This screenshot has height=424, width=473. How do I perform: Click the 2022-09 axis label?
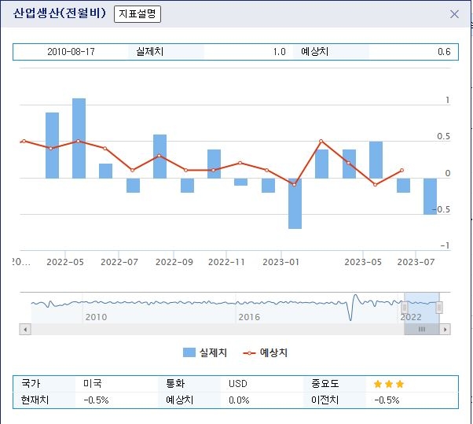174,262
